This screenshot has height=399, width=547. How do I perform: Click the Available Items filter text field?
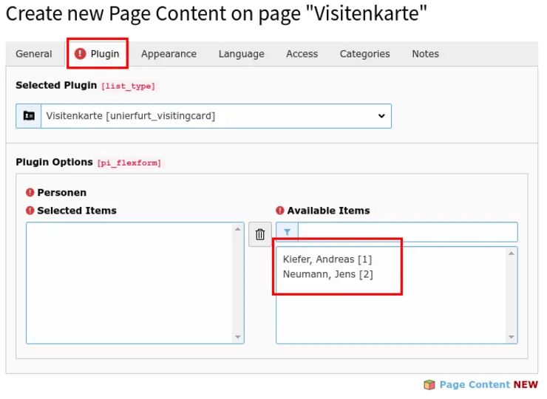[407, 232]
